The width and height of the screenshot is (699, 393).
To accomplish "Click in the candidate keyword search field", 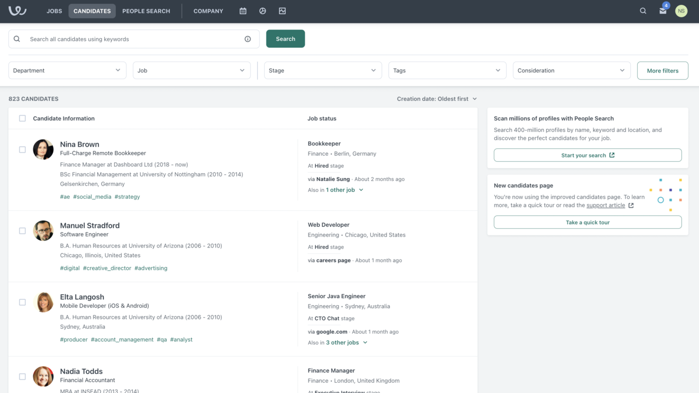I will (134, 39).
